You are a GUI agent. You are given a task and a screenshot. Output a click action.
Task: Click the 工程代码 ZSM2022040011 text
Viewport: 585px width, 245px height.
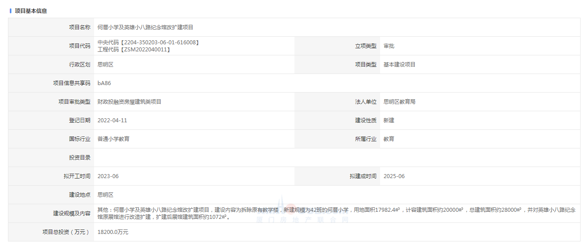coord(134,50)
